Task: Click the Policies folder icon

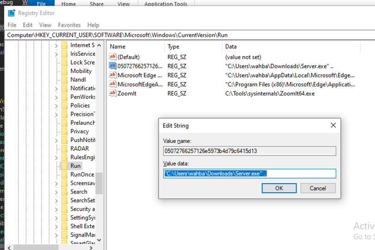Action: [64, 106]
